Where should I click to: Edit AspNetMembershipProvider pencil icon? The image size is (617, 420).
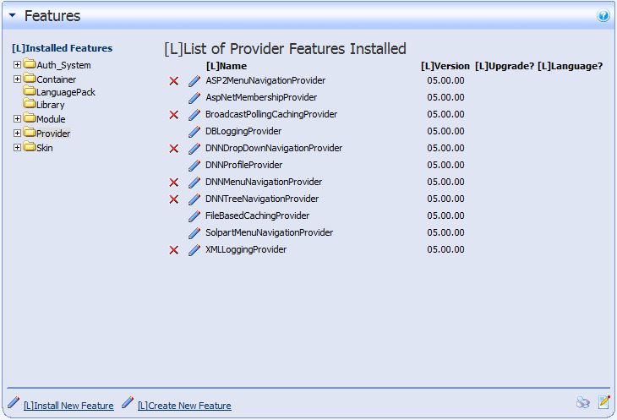pos(194,98)
